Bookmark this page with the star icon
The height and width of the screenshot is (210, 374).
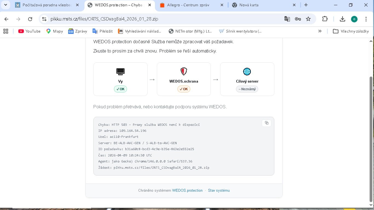tap(308, 19)
